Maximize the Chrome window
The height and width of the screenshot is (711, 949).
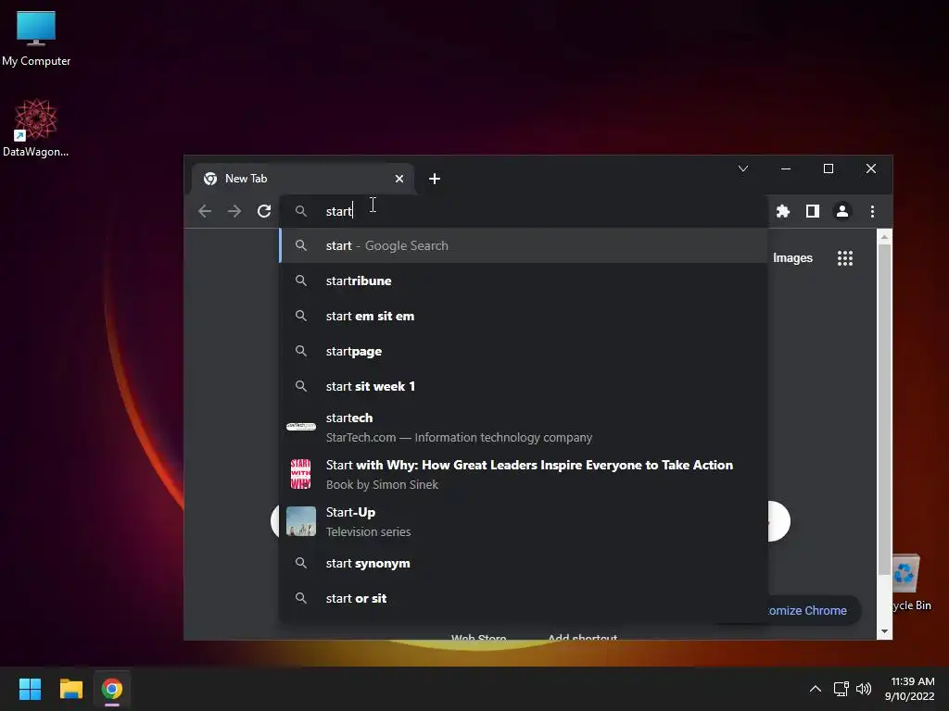tap(828, 168)
